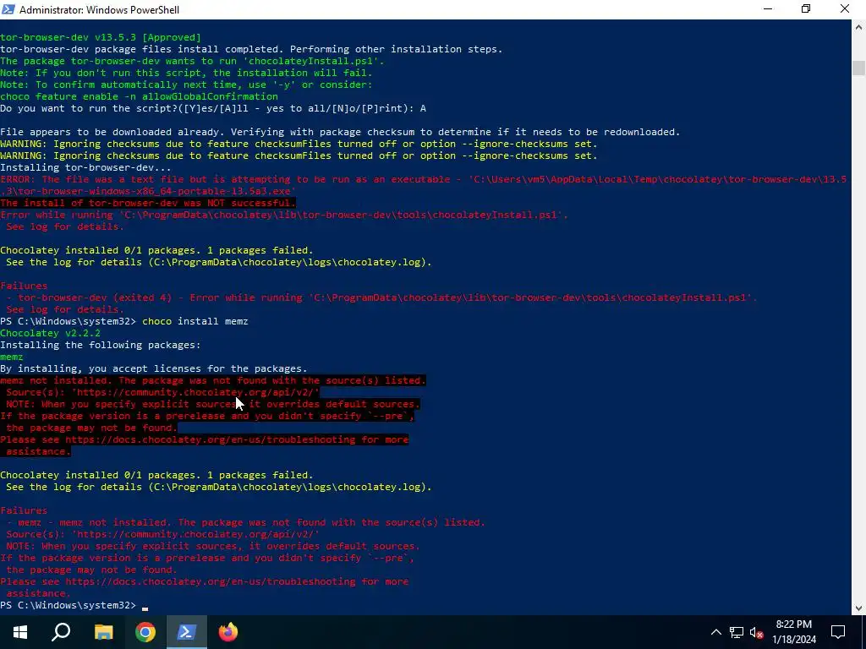Click the last 'PS C:\Windows\system32>' prompt
The image size is (866, 649).
[x=68, y=605]
